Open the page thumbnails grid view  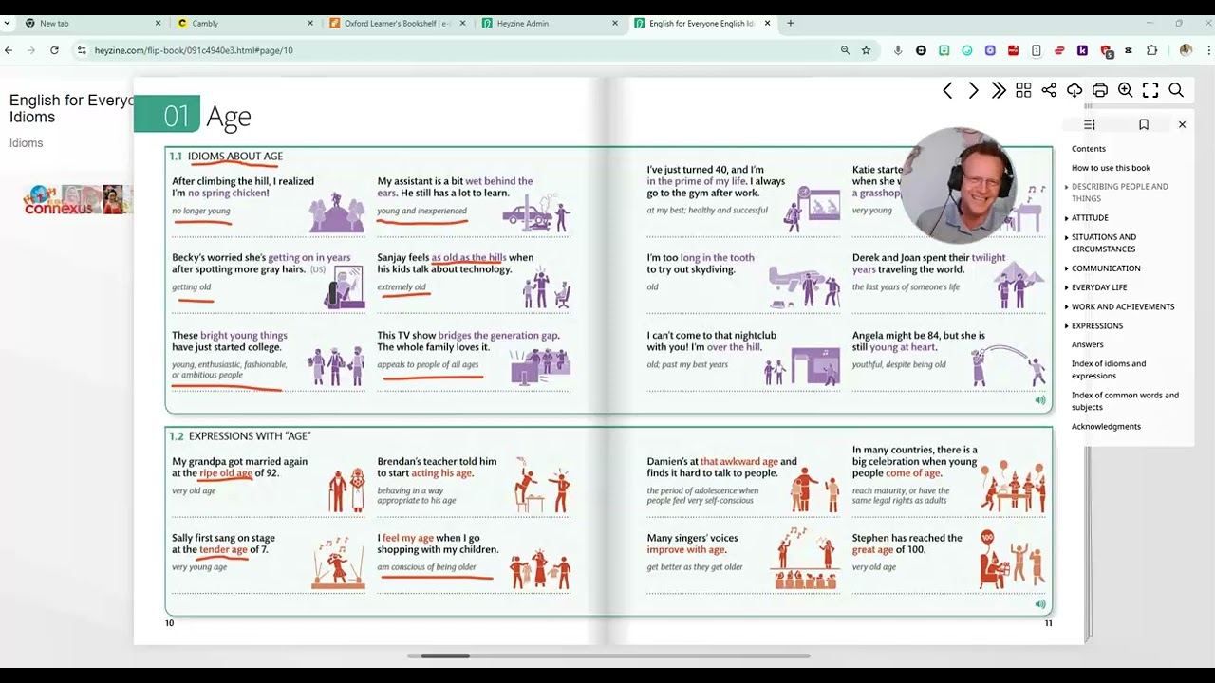click(x=1023, y=90)
